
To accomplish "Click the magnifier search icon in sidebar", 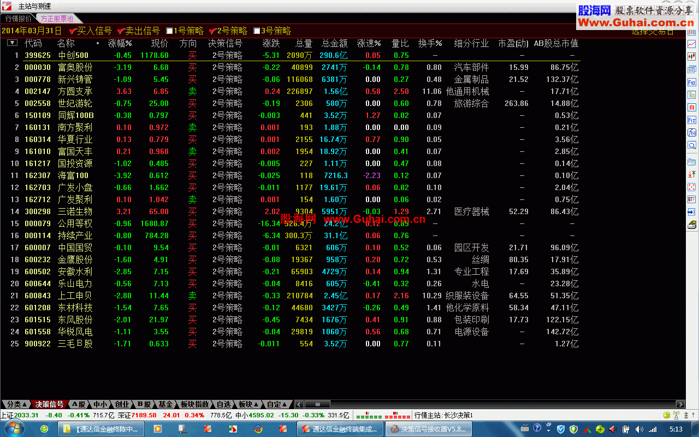I will point(692,146).
